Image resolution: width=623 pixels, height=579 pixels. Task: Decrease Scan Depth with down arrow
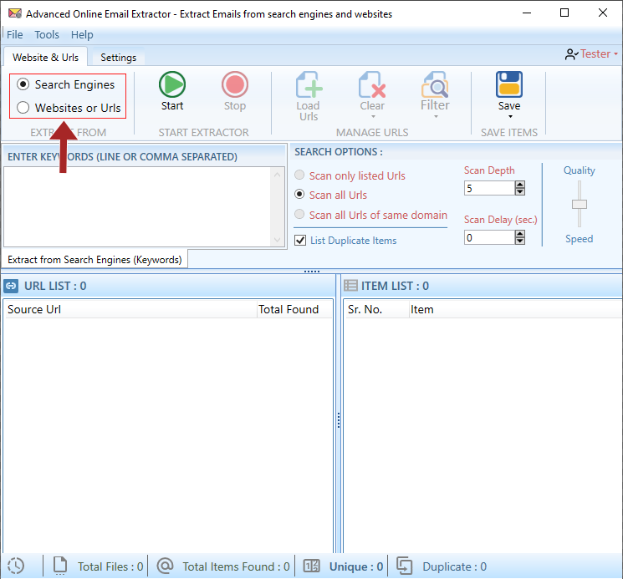click(x=519, y=191)
